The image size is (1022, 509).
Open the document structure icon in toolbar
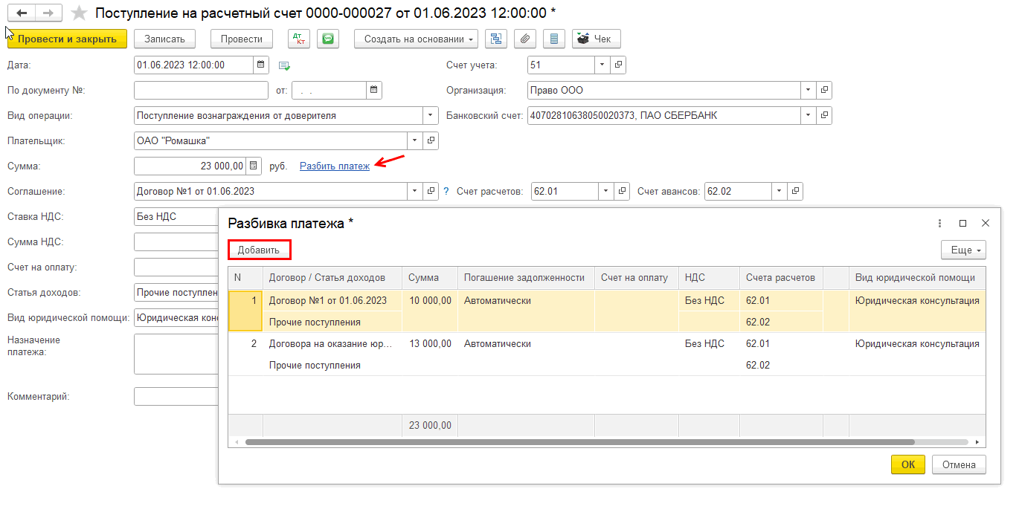pyautogui.click(x=495, y=39)
